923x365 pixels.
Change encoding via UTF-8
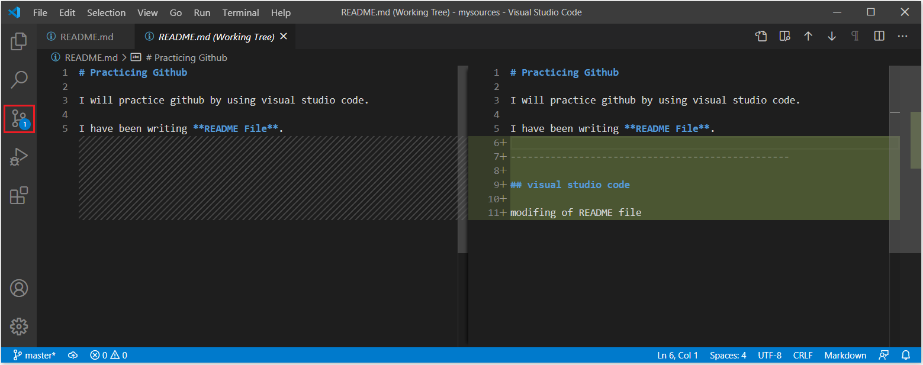tap(770, 355)
